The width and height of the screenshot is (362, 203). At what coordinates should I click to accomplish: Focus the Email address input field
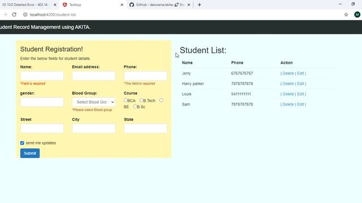point(94,76)
